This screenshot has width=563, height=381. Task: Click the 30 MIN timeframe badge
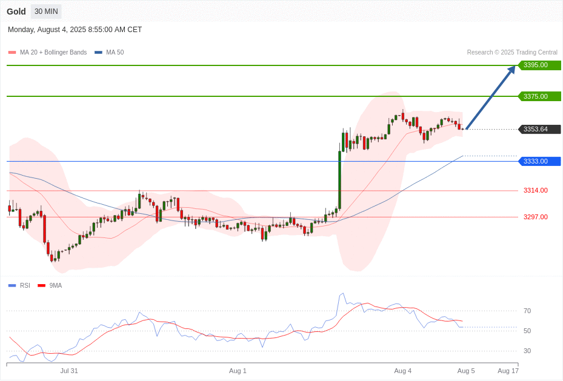[x=46, y=12]
